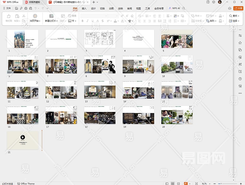Expand the Find (查找) dropdown
Viewport: 245px width, 185px height.
[239, 16]
